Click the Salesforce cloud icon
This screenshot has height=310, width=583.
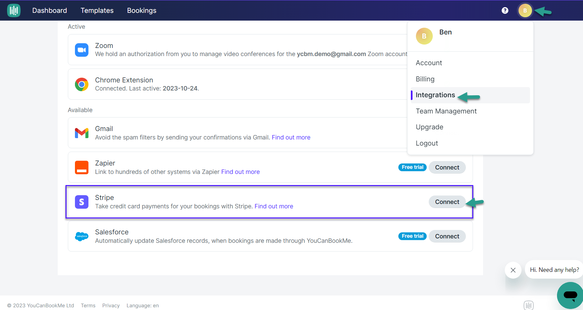[82, 236]
